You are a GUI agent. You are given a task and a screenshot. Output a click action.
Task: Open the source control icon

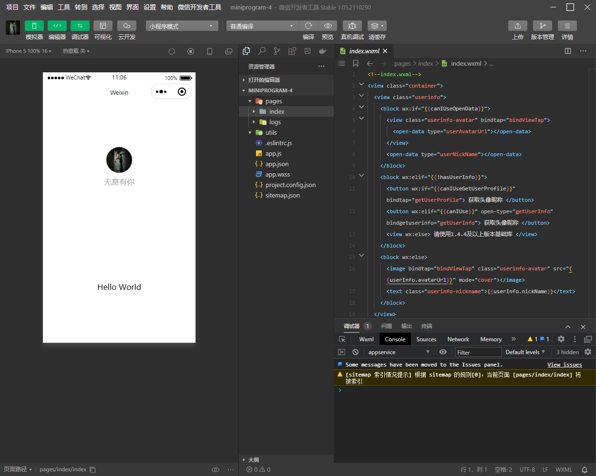click(277, 51)
